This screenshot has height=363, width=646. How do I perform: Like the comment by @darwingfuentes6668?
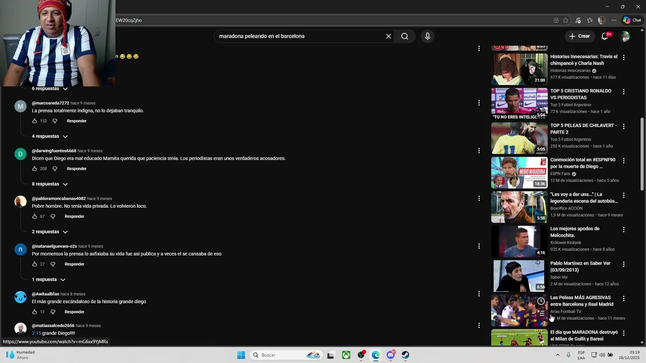tap(34, 169)
